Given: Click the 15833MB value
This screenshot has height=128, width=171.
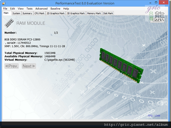Looking at the screenshot, I should (x=50, y=53).
